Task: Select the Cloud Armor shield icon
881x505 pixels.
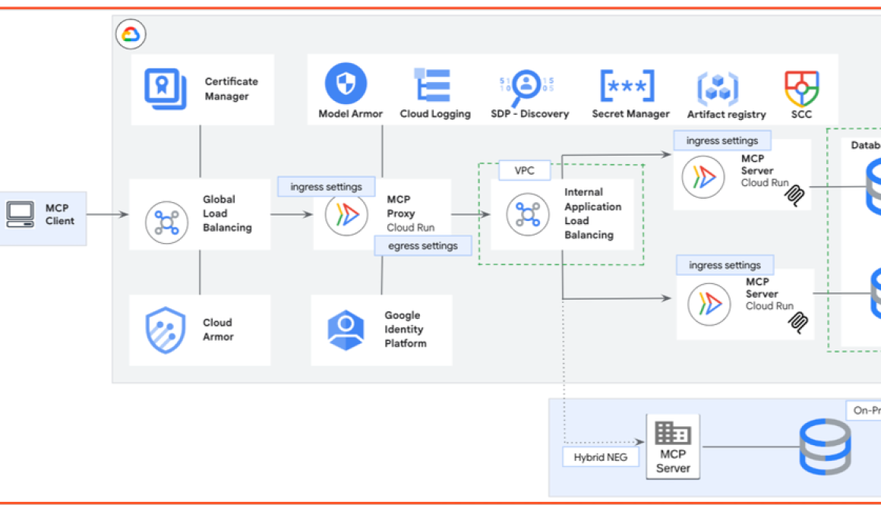Action: (x=166, y=329)
